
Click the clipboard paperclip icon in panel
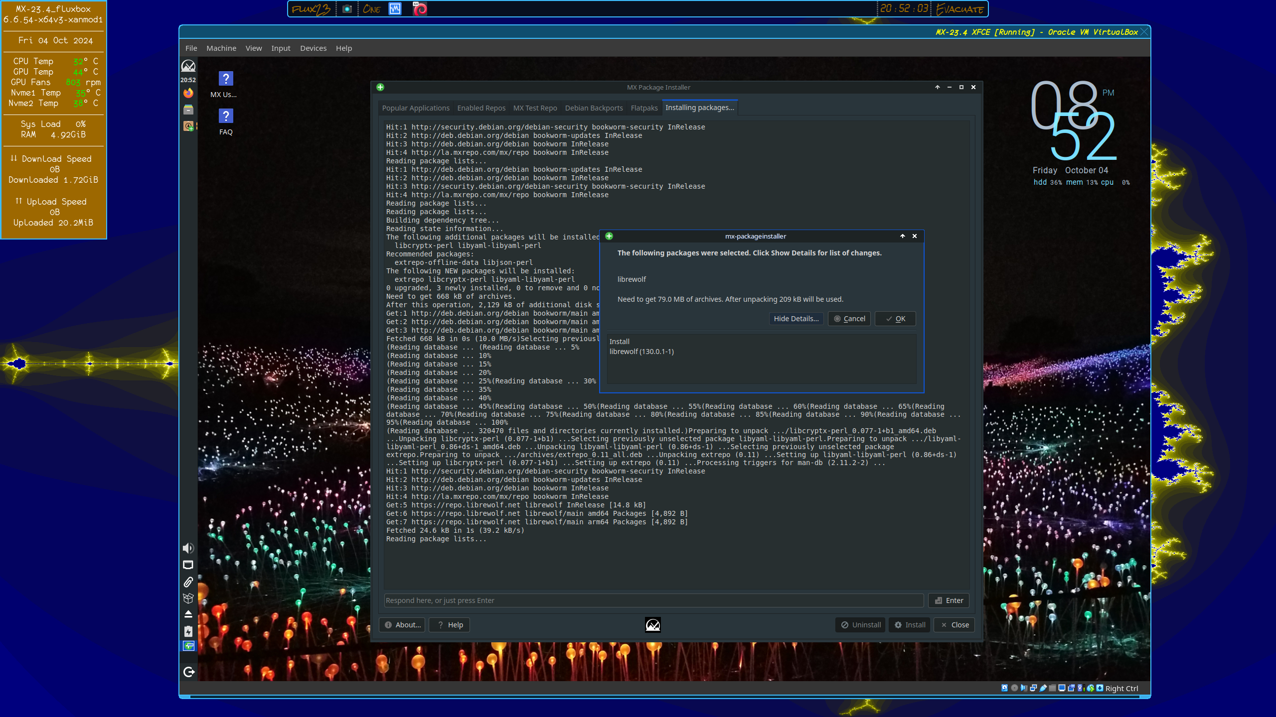188,582
